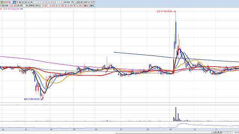
Task: Select the minute (분) chart button
Action: coord(26,2)
